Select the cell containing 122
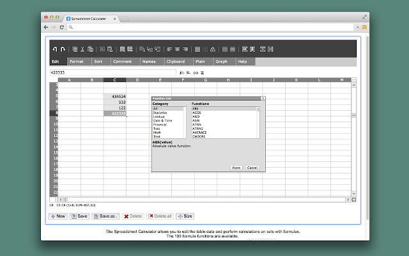Viewport: 409px width, 256px height. [x=115, y=108]
